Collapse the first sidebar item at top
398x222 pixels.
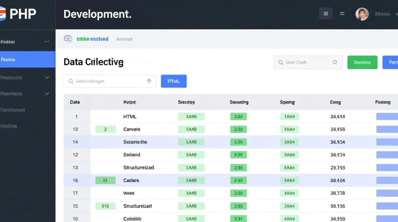pyautogui.click(x=46, y=42)
